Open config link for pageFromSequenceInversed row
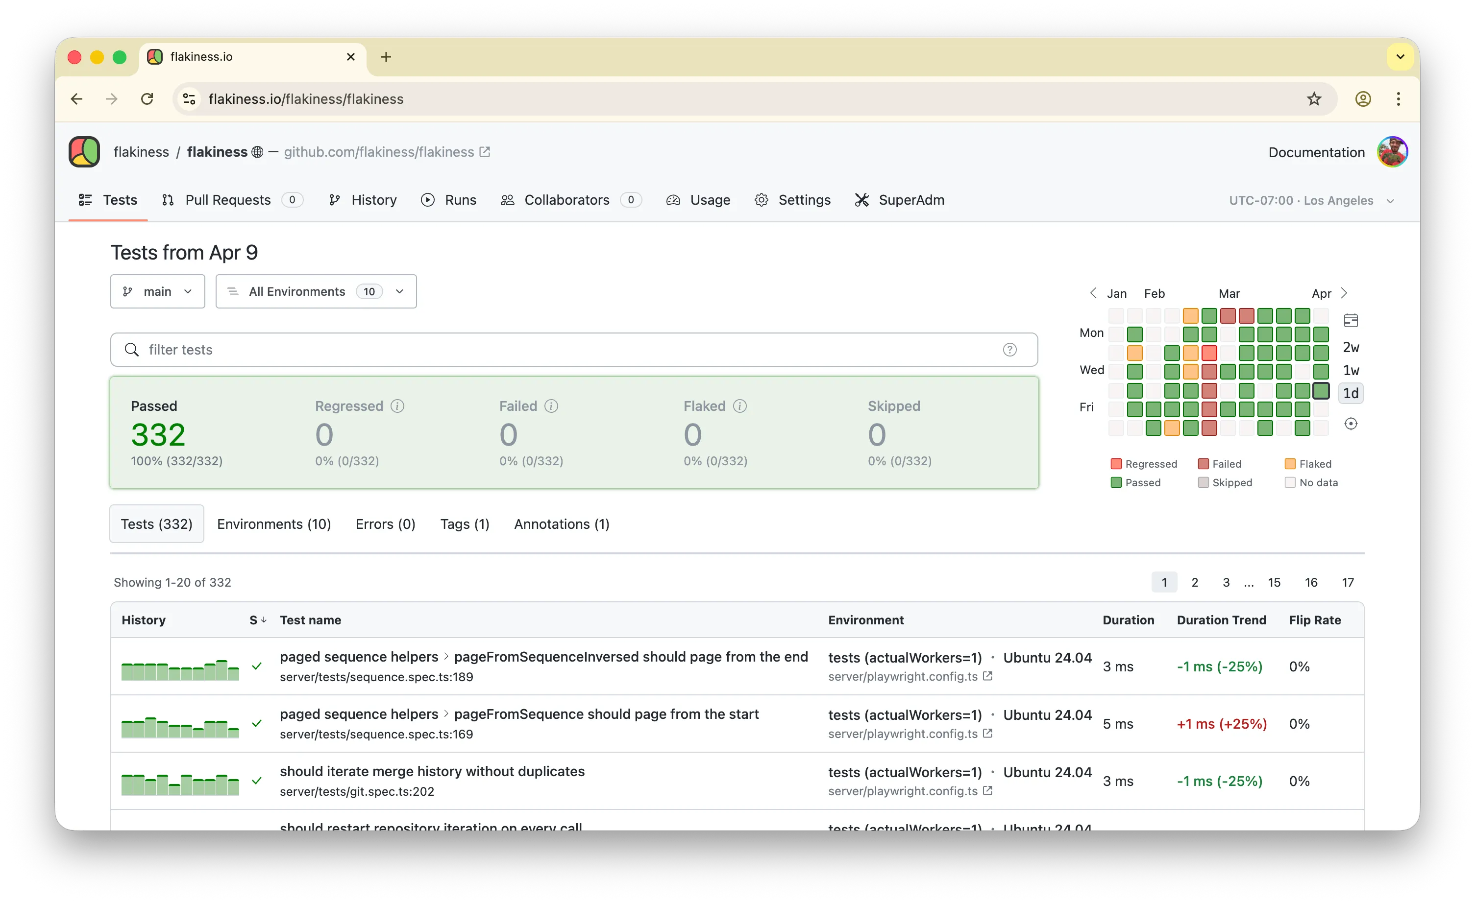 point(988,676)
